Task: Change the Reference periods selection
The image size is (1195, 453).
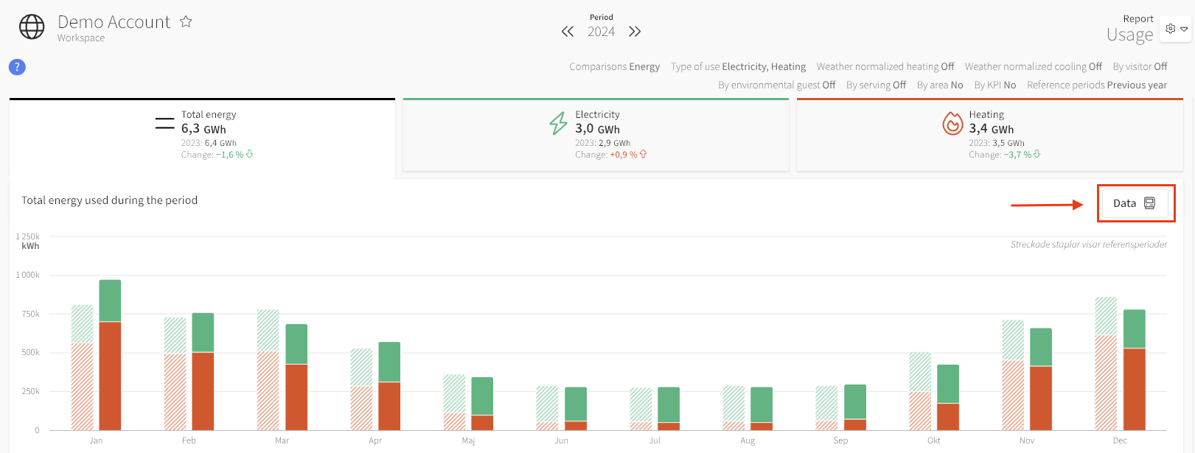Action: pos(1096,85)
